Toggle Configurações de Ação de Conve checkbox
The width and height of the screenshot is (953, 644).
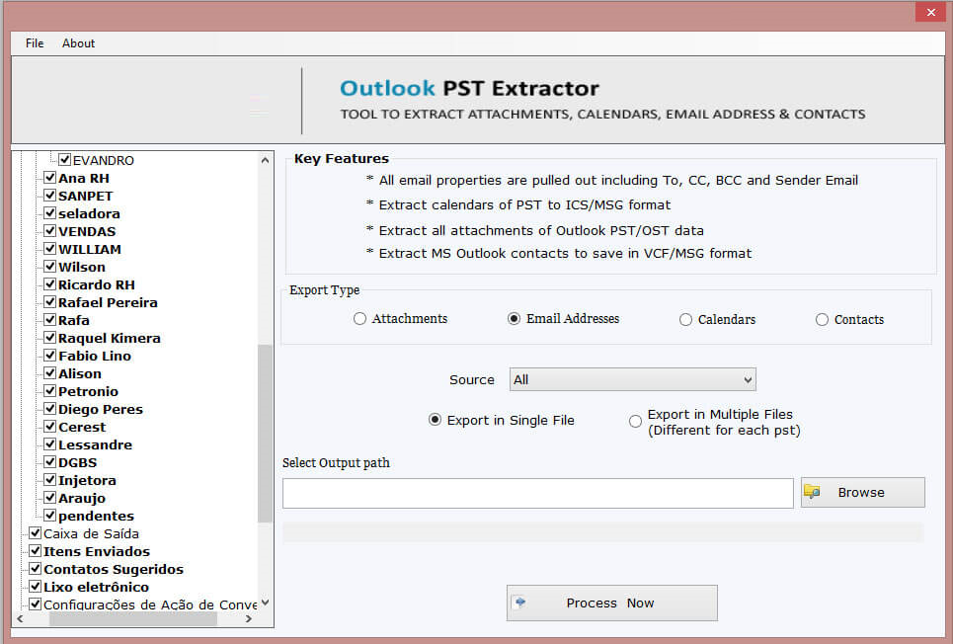click(36, 604)
